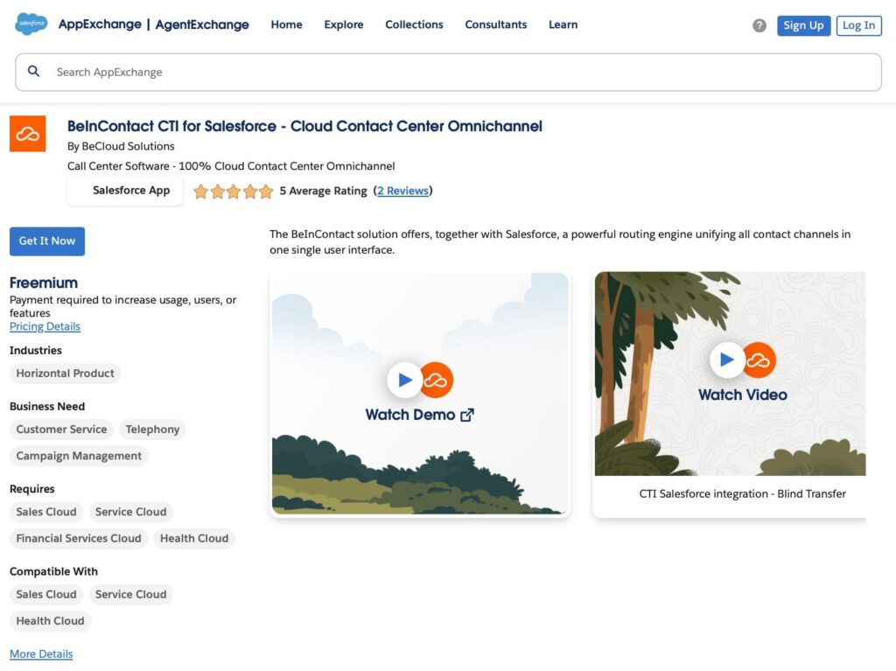This screenshot has height=671, width=896.
Task: Open the Learn page
Action: pyautogui.click(x=563, y=24)
